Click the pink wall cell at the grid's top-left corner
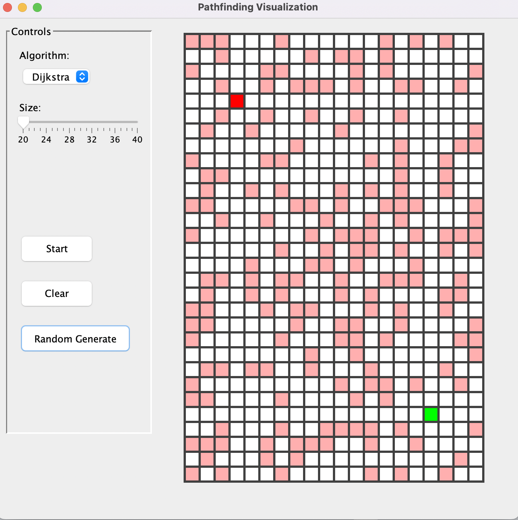 tap(192, 41)
